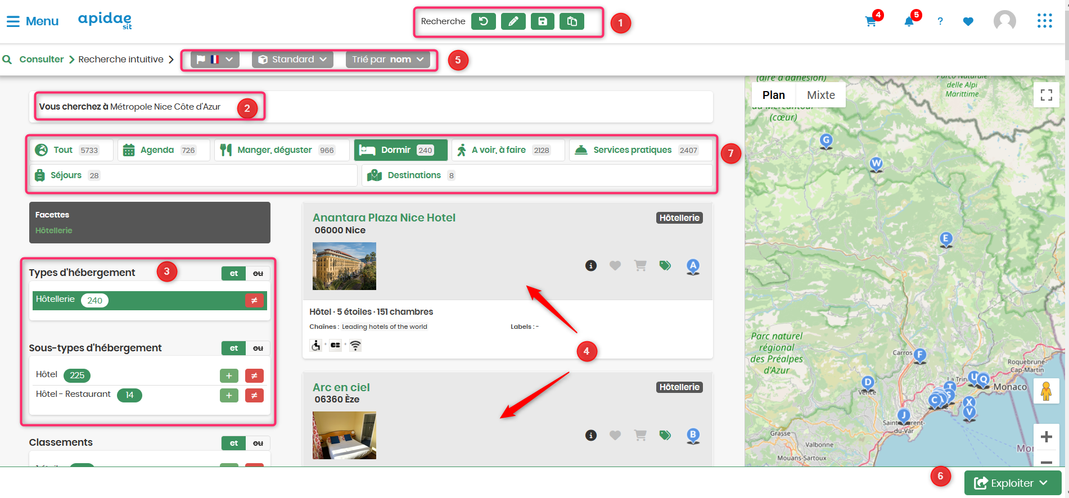Open Recherche intuitive breadcrumb

(x=121, y=59)
